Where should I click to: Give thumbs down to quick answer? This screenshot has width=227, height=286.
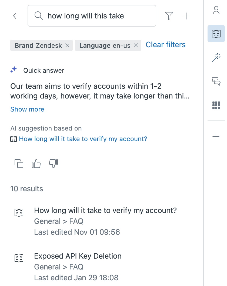(x=54, y=163)
